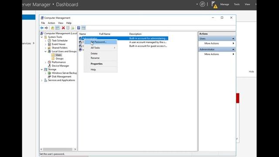The height and width of the screenshot is (157, 279).
Task: Click the Device Manager icon
Action: click(x=49, y=66)
